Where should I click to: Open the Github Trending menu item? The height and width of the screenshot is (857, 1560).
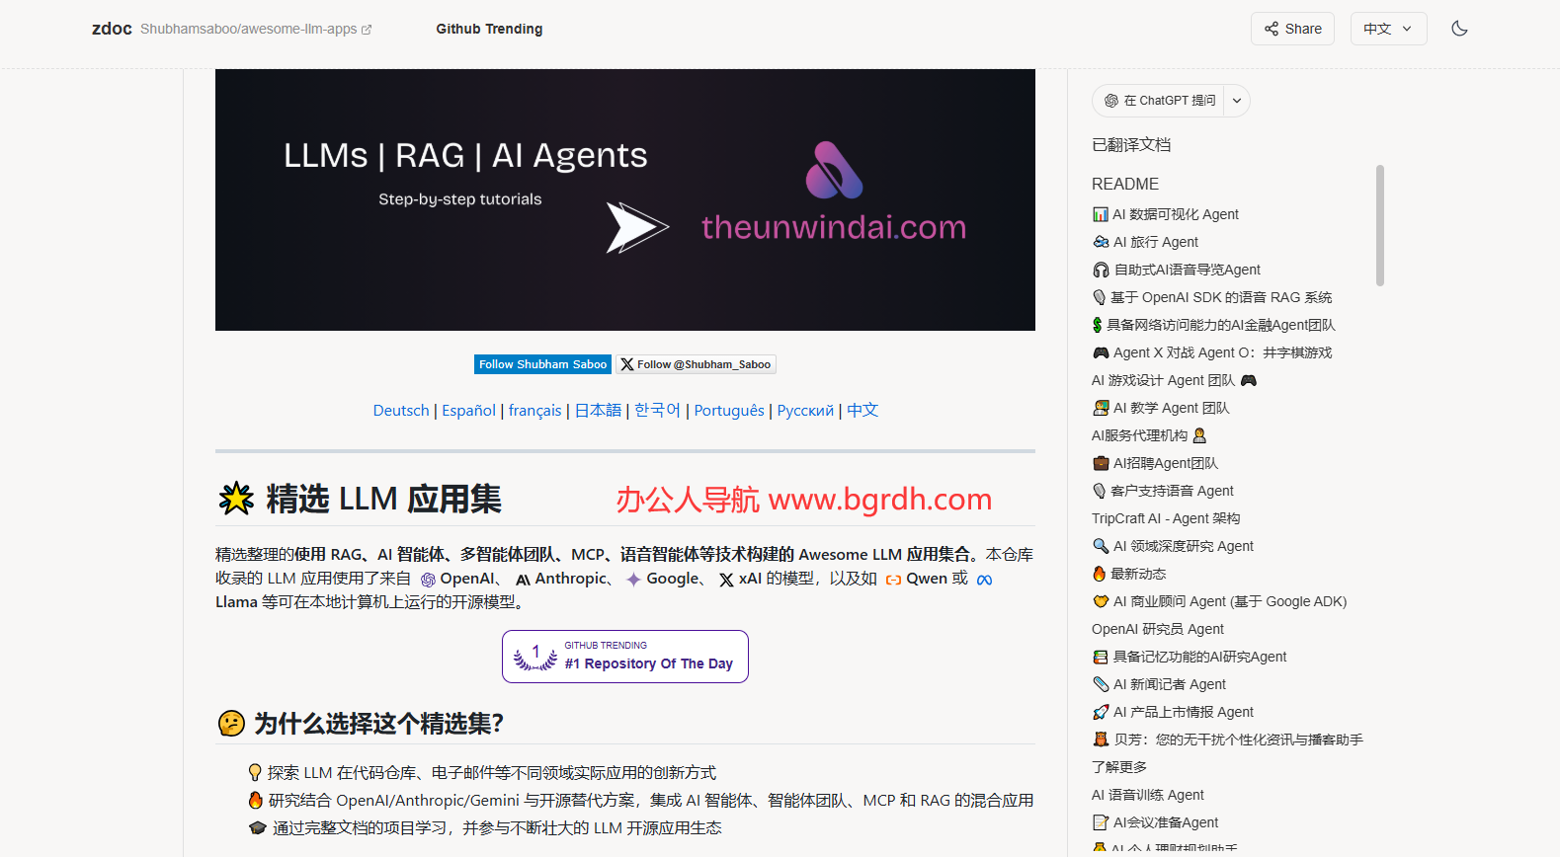[489, 29]
